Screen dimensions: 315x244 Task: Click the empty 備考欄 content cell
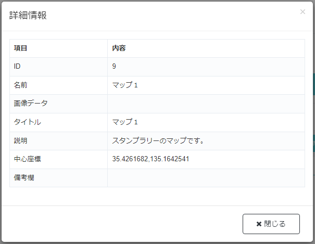[x=206, y=178]
